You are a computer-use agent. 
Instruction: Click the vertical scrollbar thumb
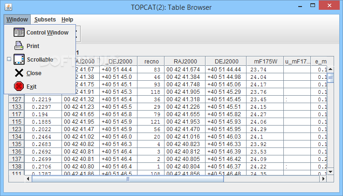pyautogui.click(x=330, y=77)
